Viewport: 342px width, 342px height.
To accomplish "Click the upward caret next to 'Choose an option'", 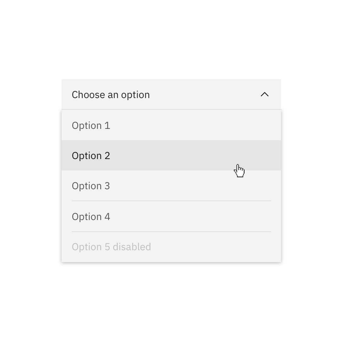I will coord(264,94).
